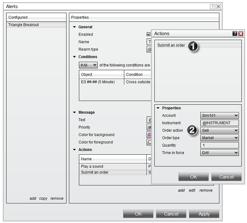Collapse the Message section
The height and width of the screenshot is (223, 247).
pyautogui.click(x=74, y=112)
